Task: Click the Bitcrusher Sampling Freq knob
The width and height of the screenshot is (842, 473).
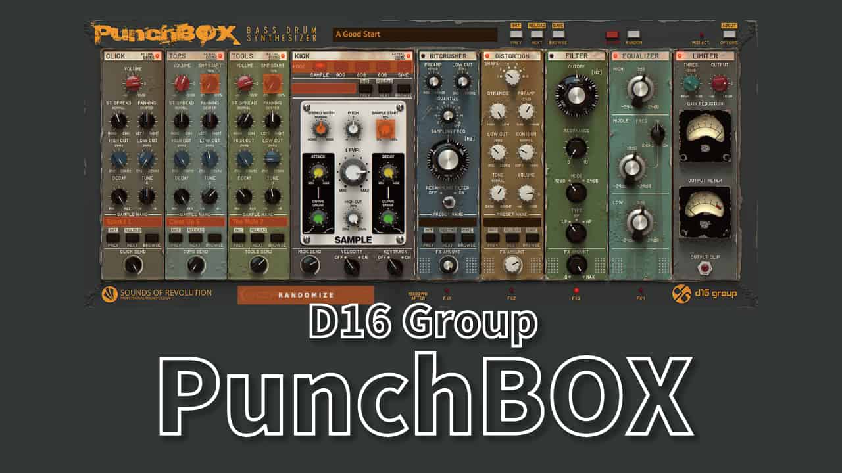Action: (x=447, y=160)
